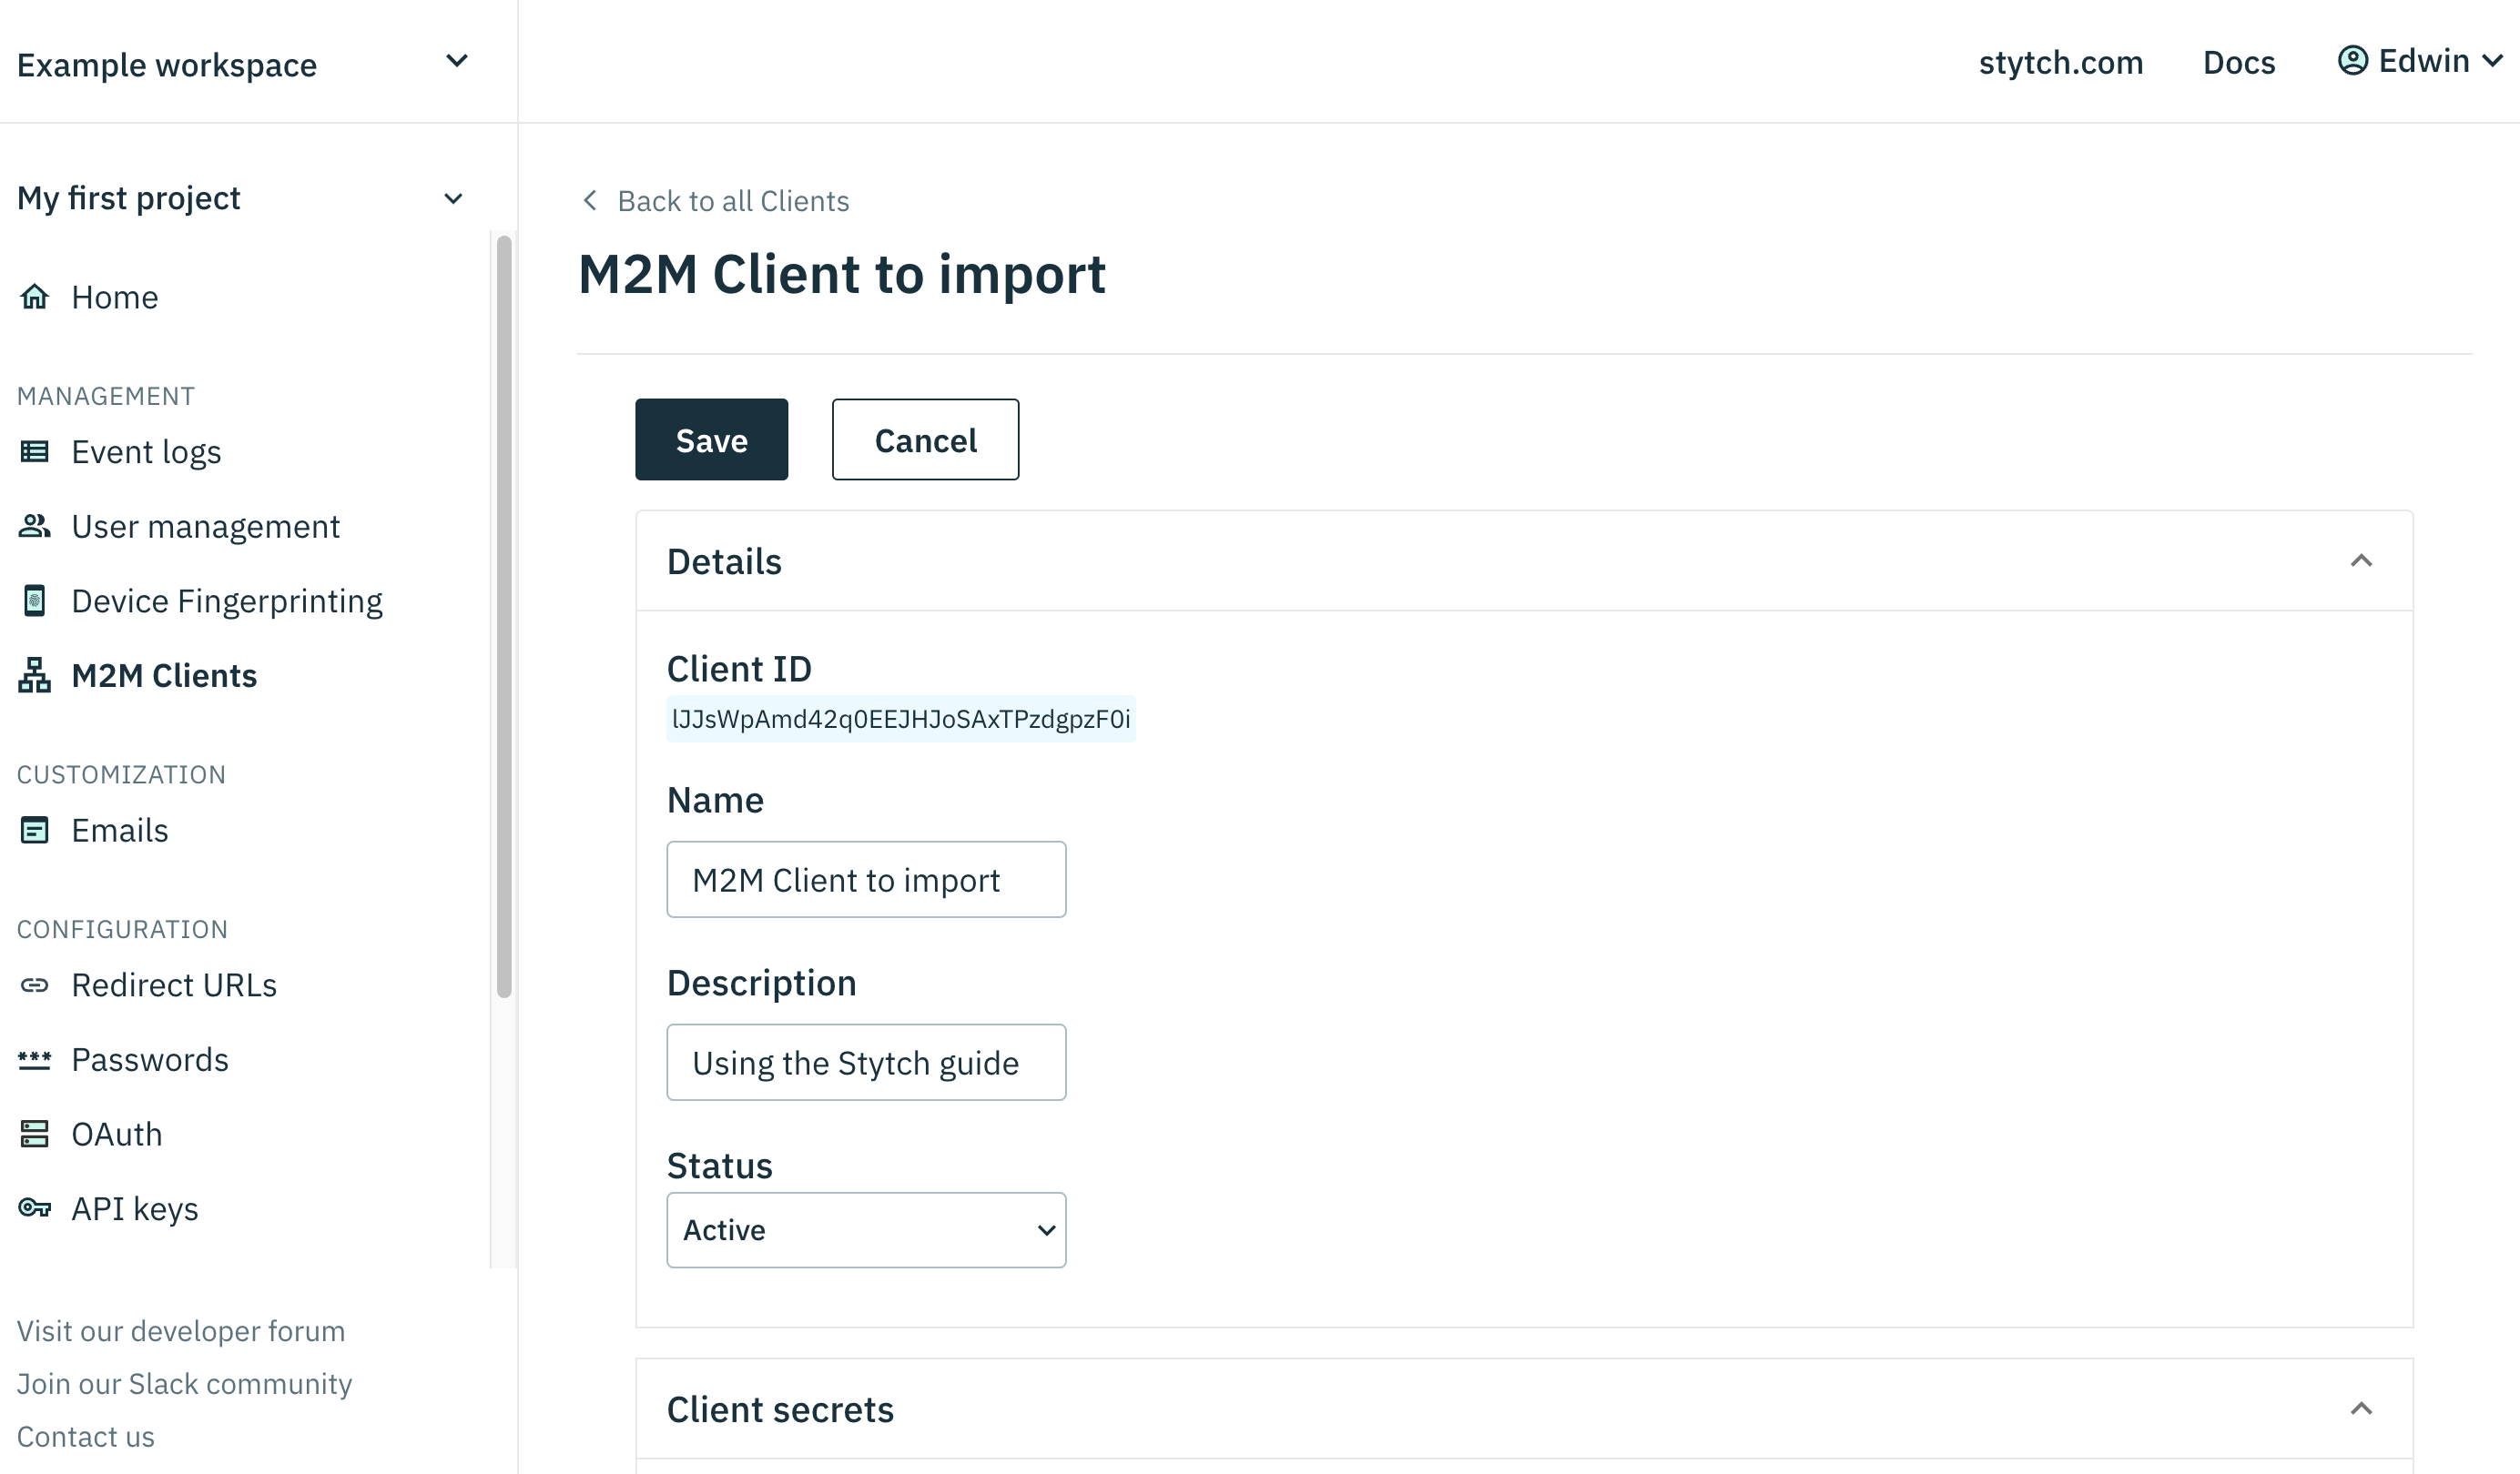Screen dimensions: 2520x1474
Task: Open User management page
Action: 205,526
